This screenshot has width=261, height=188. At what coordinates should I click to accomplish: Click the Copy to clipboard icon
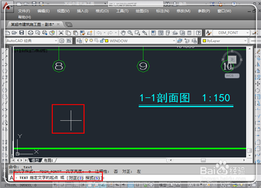tap(68, 33)
